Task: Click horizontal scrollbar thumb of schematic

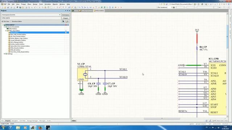Action: pos(162,118)
